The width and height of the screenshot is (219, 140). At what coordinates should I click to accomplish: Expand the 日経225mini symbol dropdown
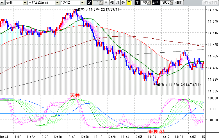tap(57, 3)
